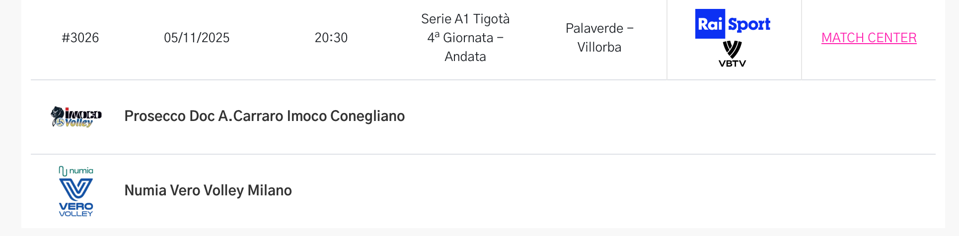Click the Palaverde venue name
The image size is (959, 236).
594,28
